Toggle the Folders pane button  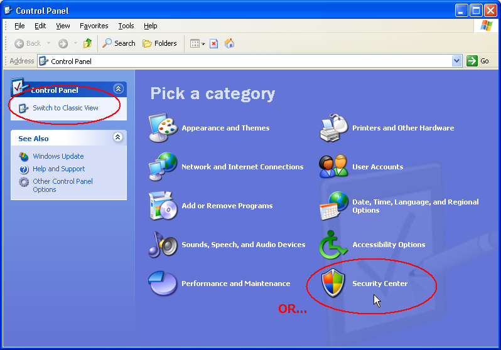pyautogui.click(x=159, y=43)
